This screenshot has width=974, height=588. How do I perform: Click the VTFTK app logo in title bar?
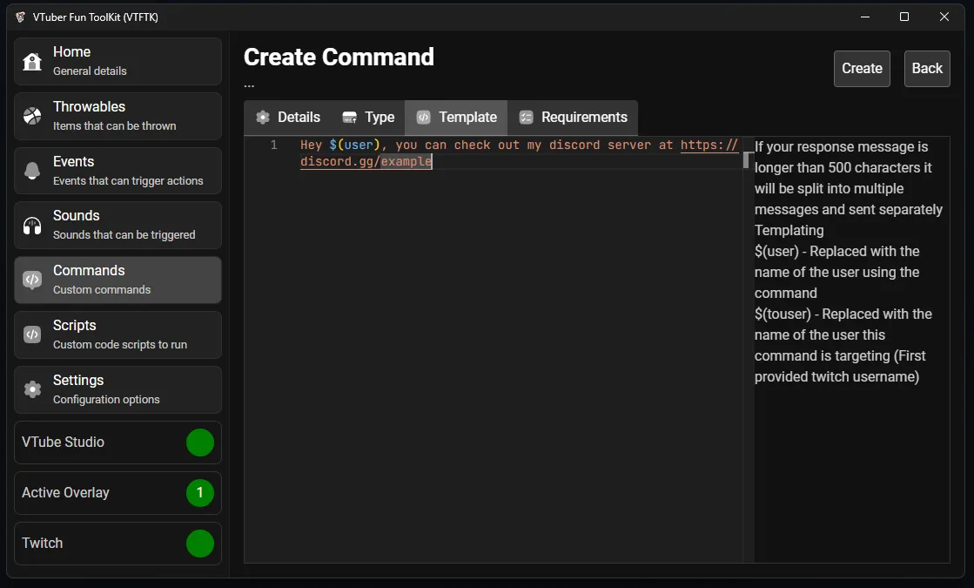pos(21,17)
